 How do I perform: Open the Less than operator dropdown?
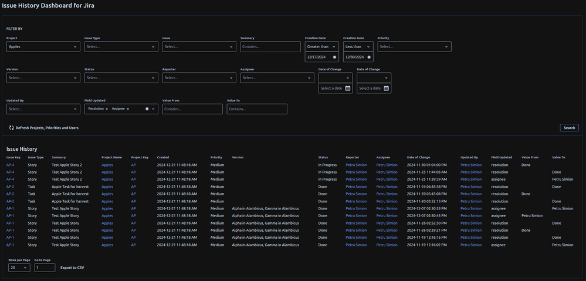(x=358, y=47)
